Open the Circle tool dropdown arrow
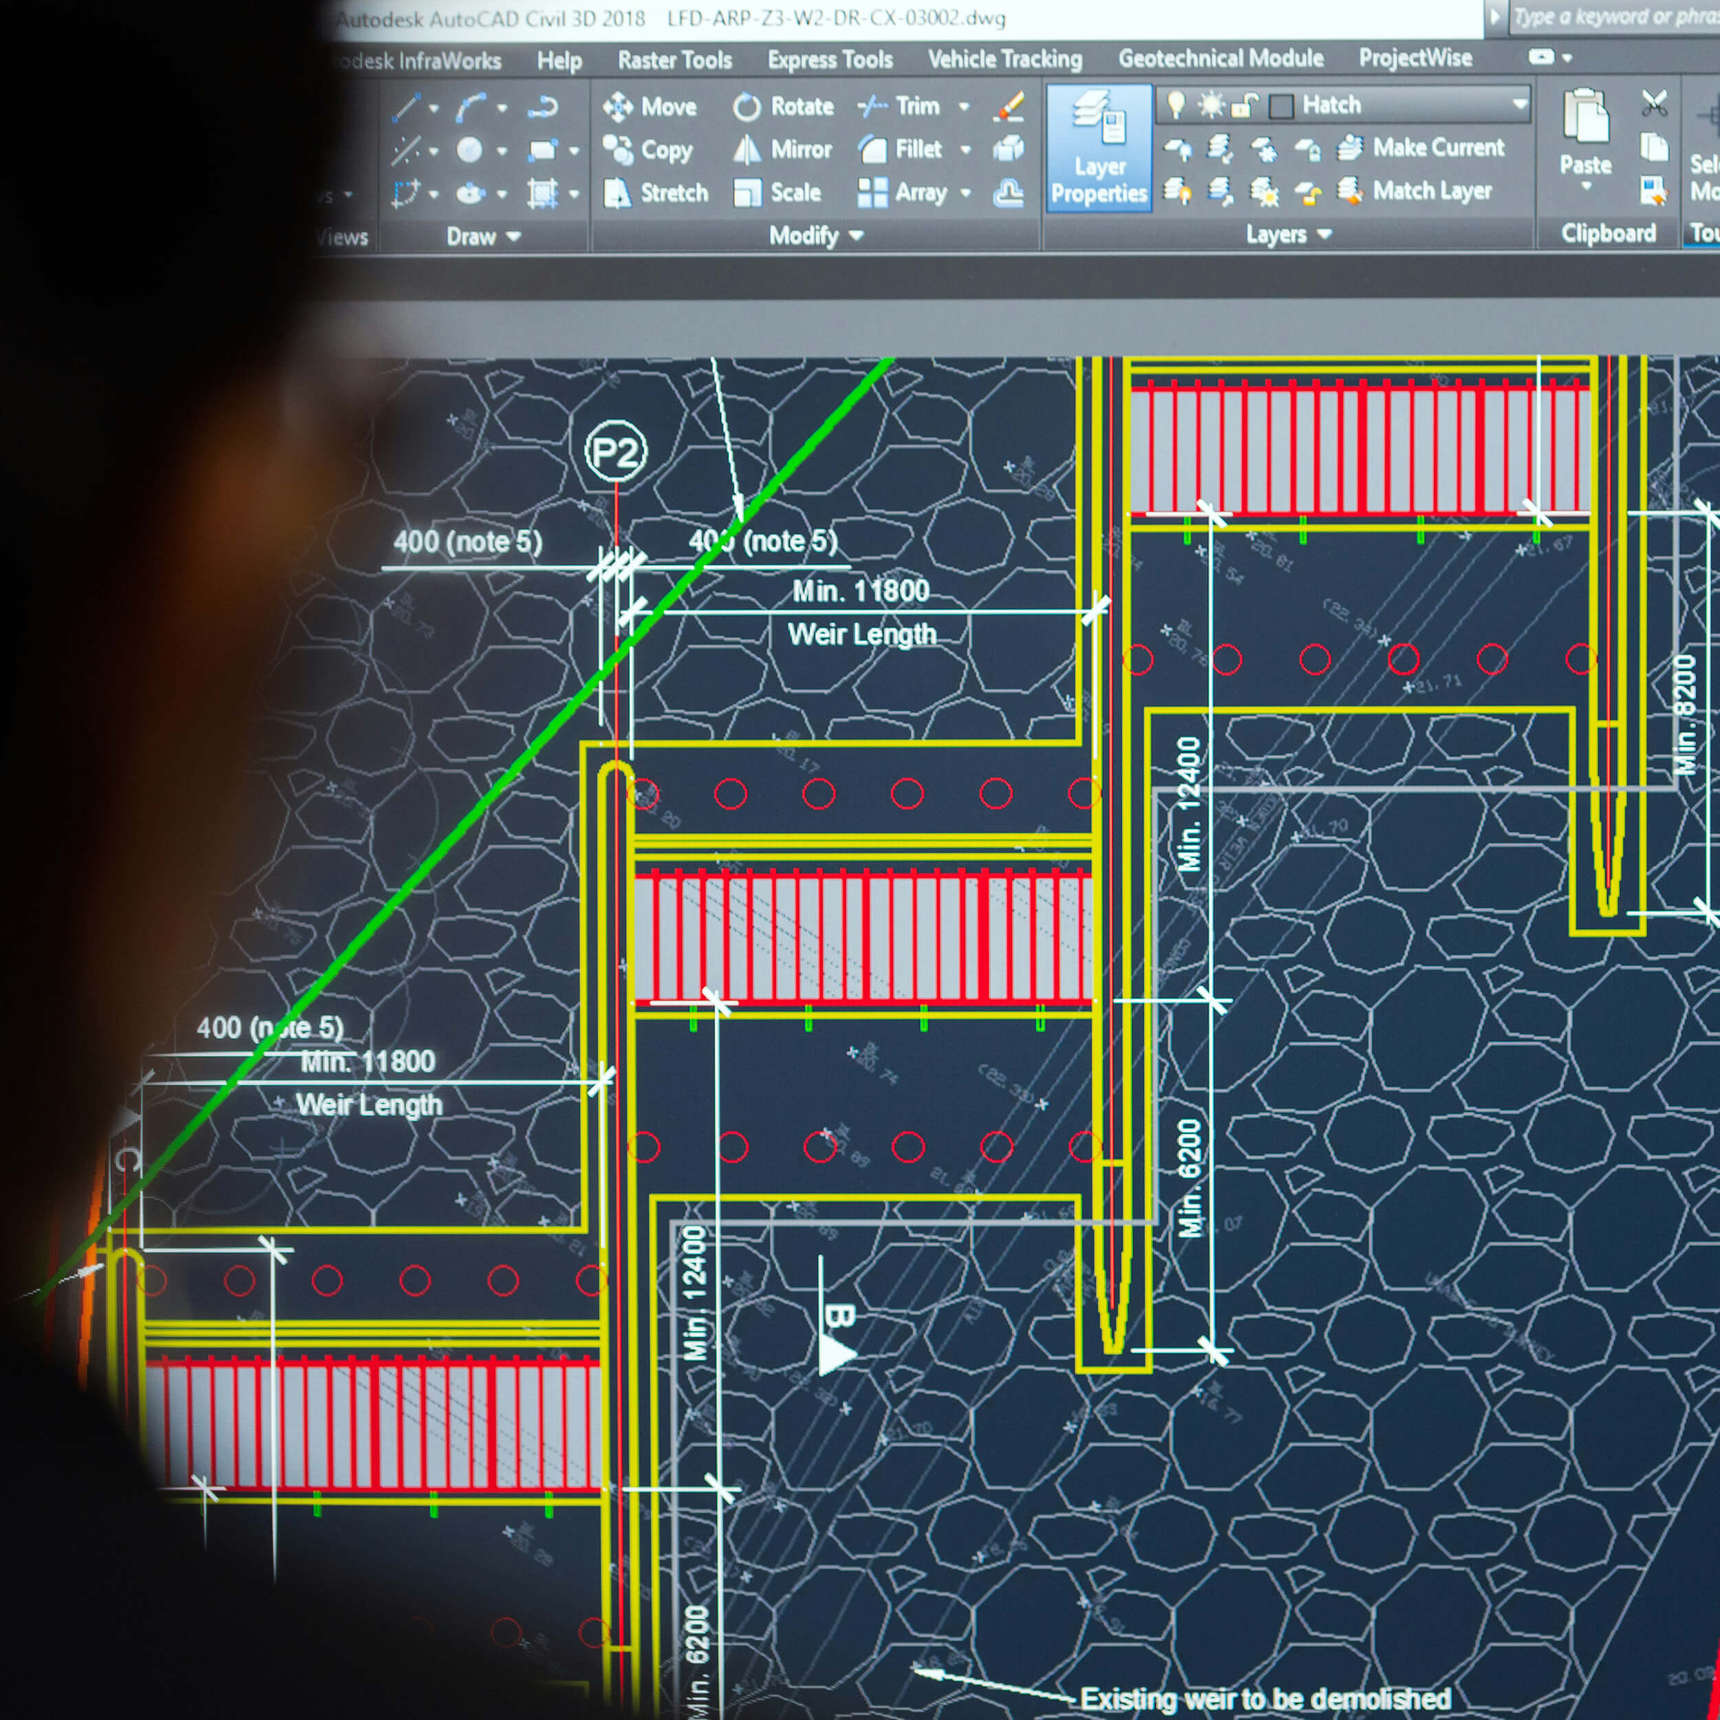The width and height of the screenshot is (1720, 1720). click(x=502, y=151)
